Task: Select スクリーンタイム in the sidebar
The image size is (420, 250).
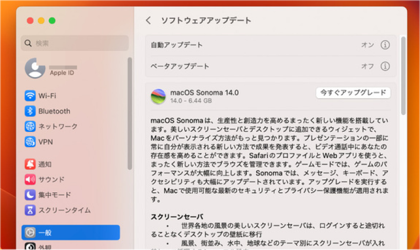Action: tap(65, 210)
